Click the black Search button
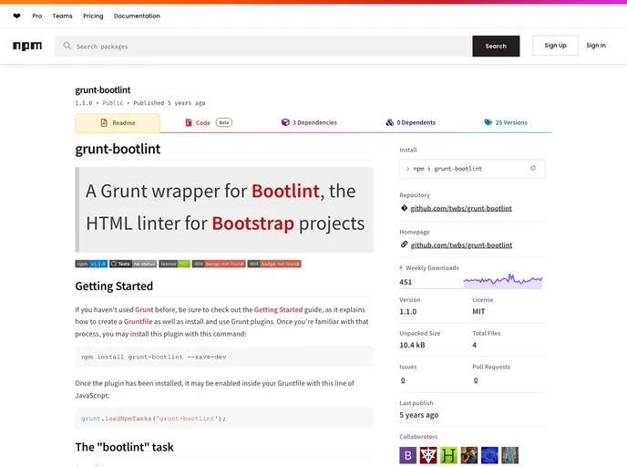This screenshot has width=627, height=467. [496, 46]
